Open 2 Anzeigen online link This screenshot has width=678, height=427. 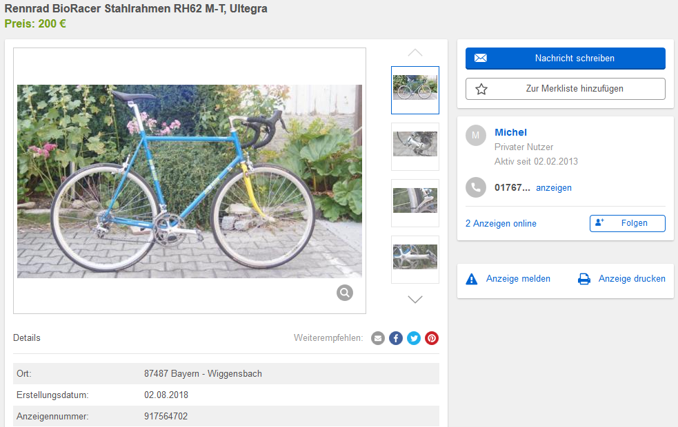tap(501, 223)
